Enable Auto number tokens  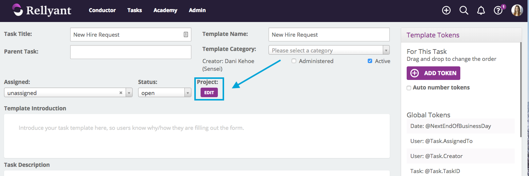tap(409, 88)
